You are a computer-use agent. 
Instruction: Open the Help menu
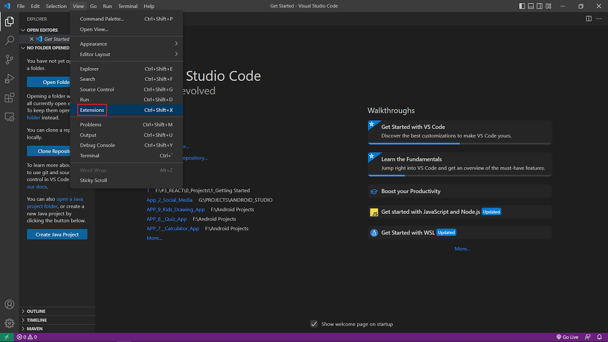(x=149, y=6)
